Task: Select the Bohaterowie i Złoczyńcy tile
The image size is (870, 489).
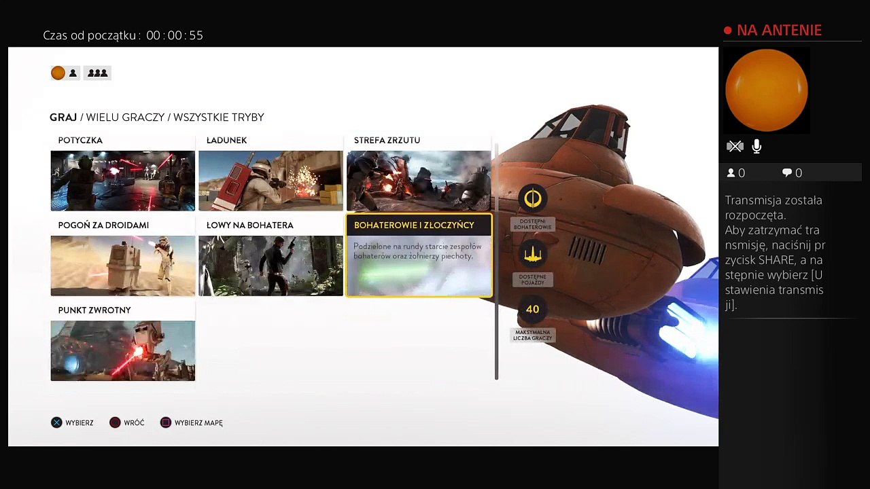Action: [x=419, y=256]
